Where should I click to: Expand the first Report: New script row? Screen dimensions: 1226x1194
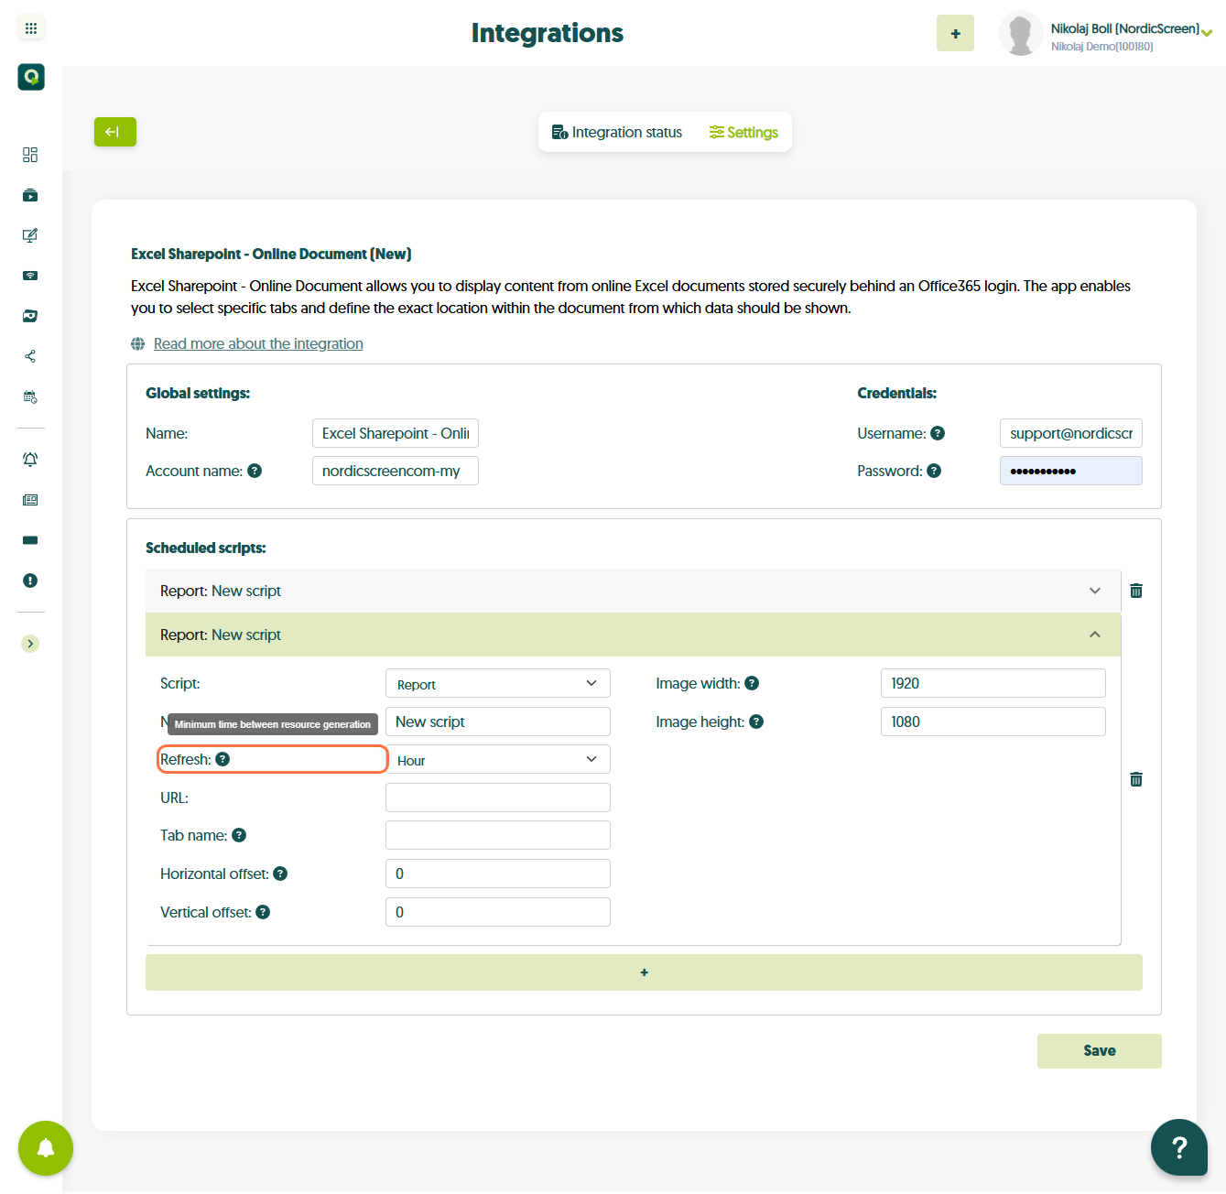tap(633, 591)
